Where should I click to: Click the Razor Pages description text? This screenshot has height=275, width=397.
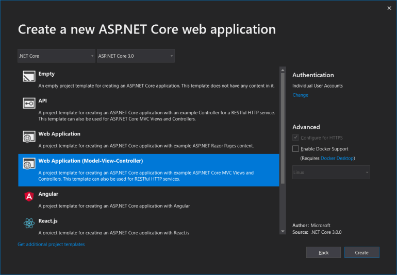click(146, 146)
